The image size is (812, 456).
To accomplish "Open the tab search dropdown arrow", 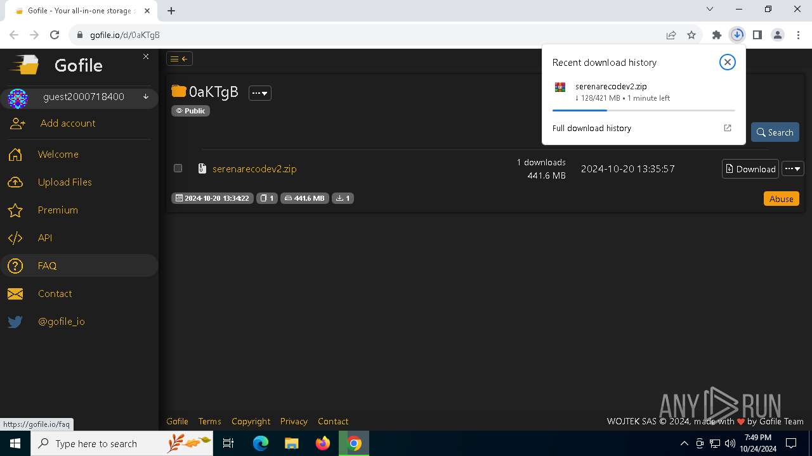I will point(710,9).
